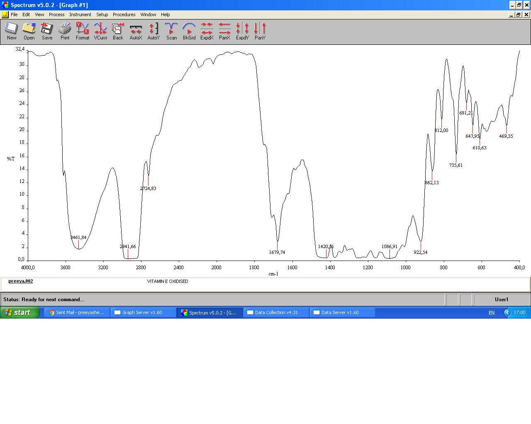This screenshot has height=424, width=531.
Task: Select the preeya.002 spectrum label
Action: [21, 281]
